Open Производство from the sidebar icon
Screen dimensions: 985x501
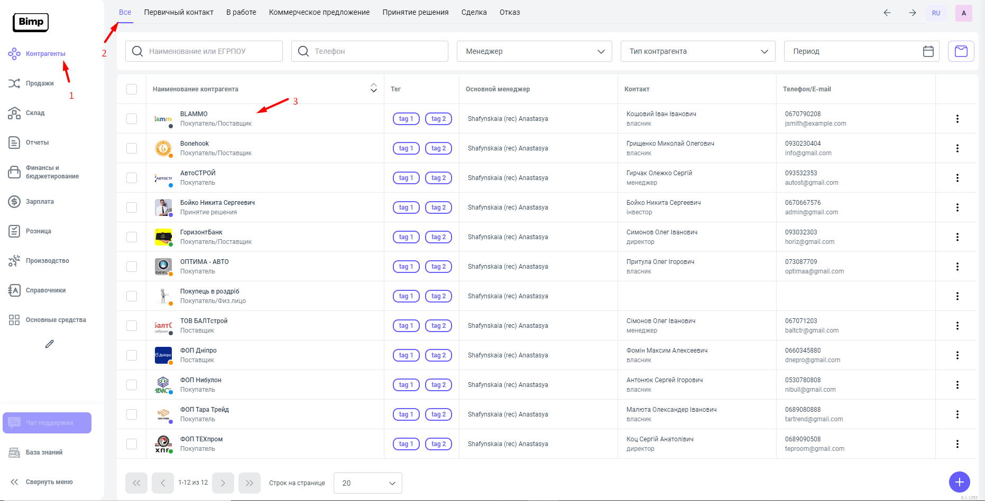(14, 261)
